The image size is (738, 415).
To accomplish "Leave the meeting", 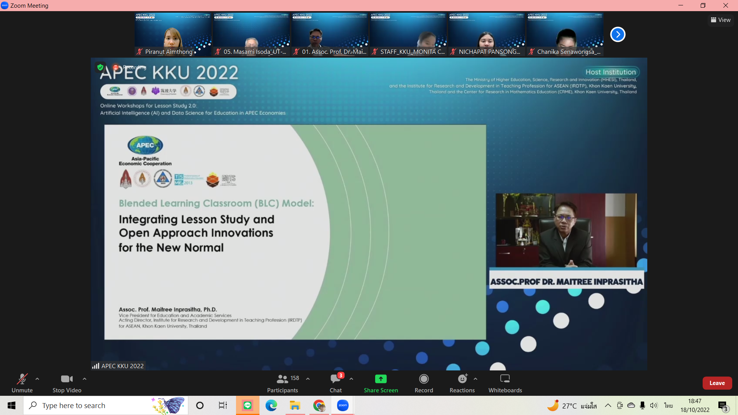I will coord(717,383).
